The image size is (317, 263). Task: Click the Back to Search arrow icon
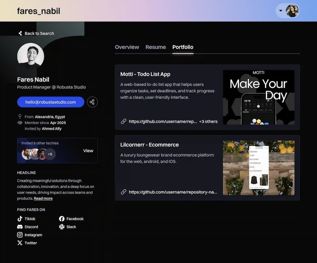tap(20, 33)
